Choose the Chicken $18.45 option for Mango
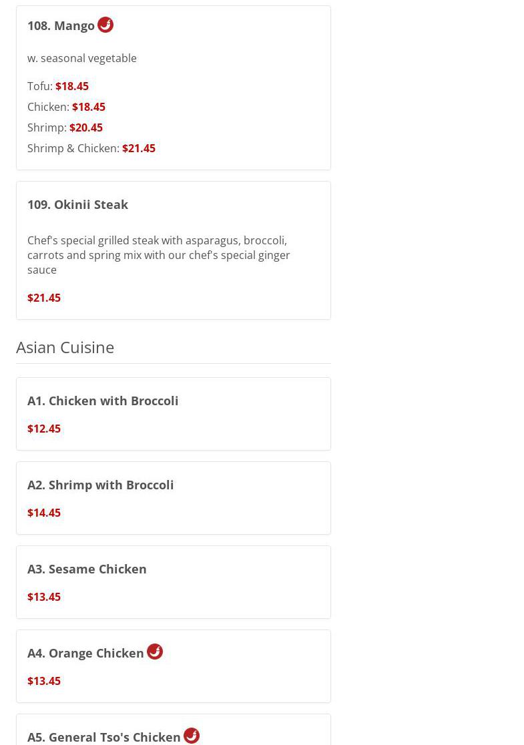 point(66,107)
